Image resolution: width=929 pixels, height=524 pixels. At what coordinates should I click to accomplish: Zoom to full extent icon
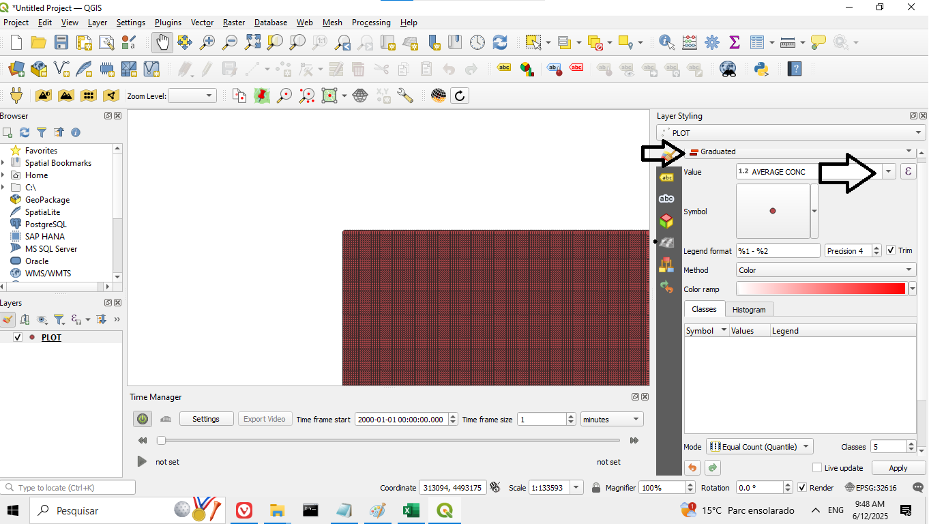pos(252,42)
